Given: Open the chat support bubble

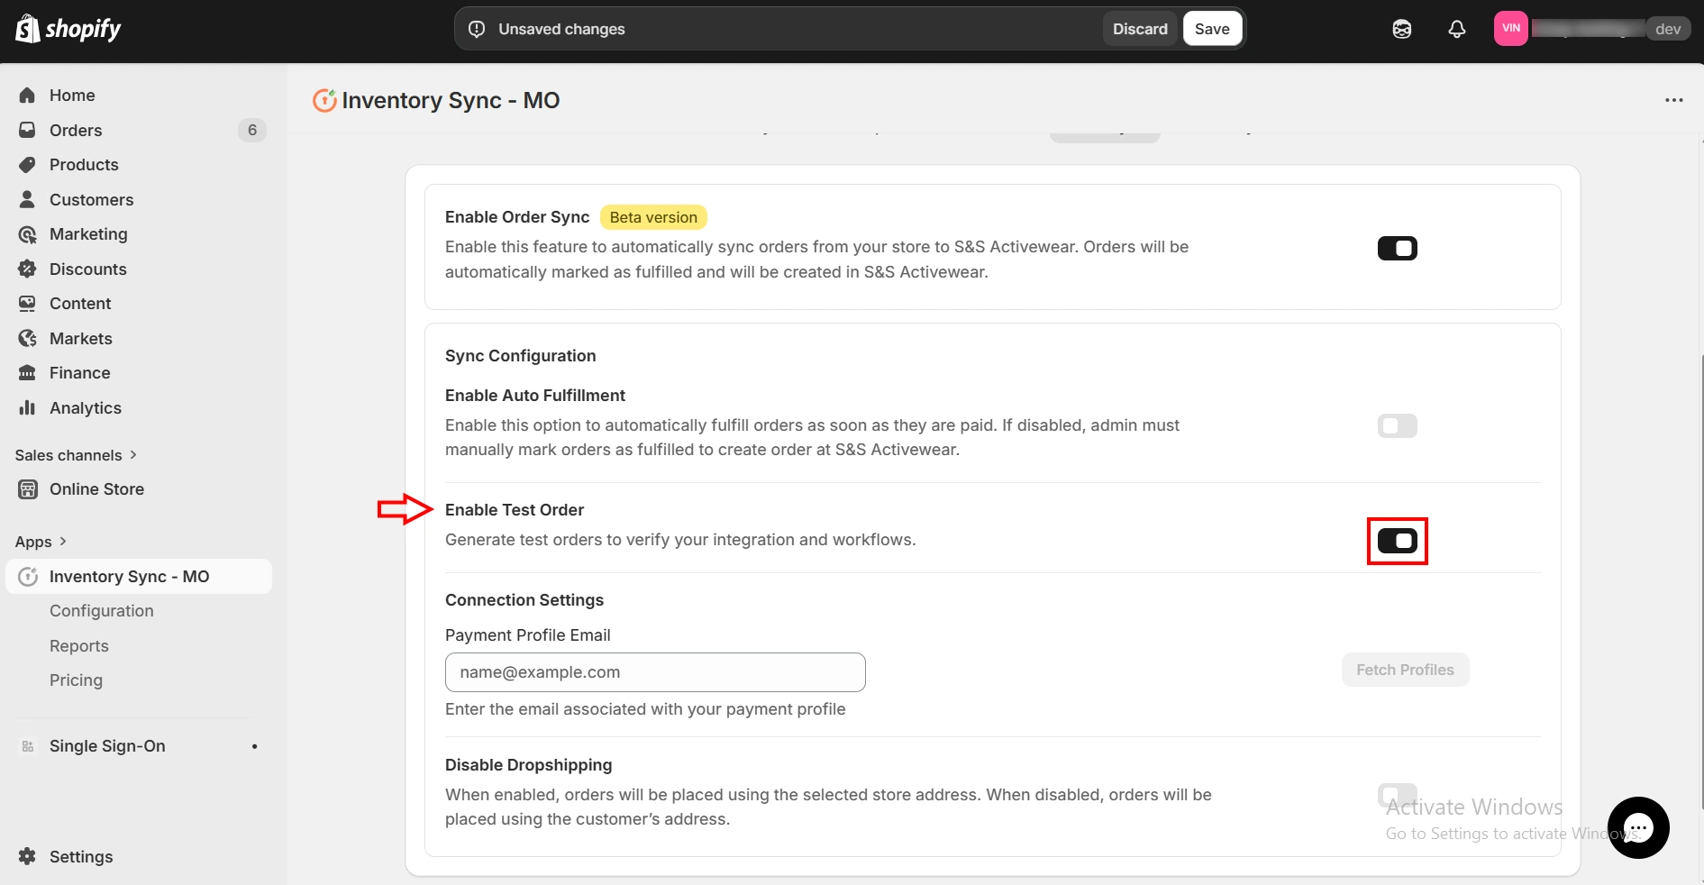Looking at the screenshot, I should [1638, 827].
